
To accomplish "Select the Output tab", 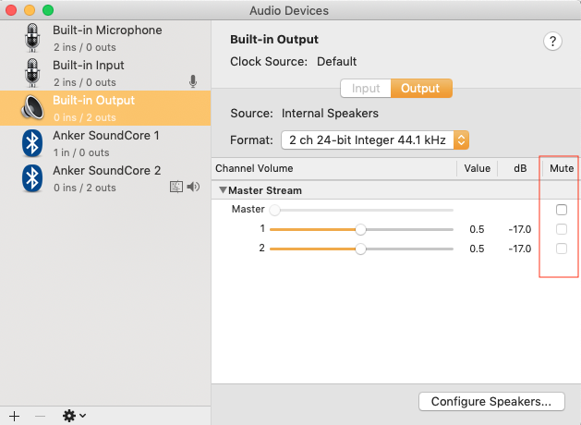I will pyautogui.click(x=421, y=89).
